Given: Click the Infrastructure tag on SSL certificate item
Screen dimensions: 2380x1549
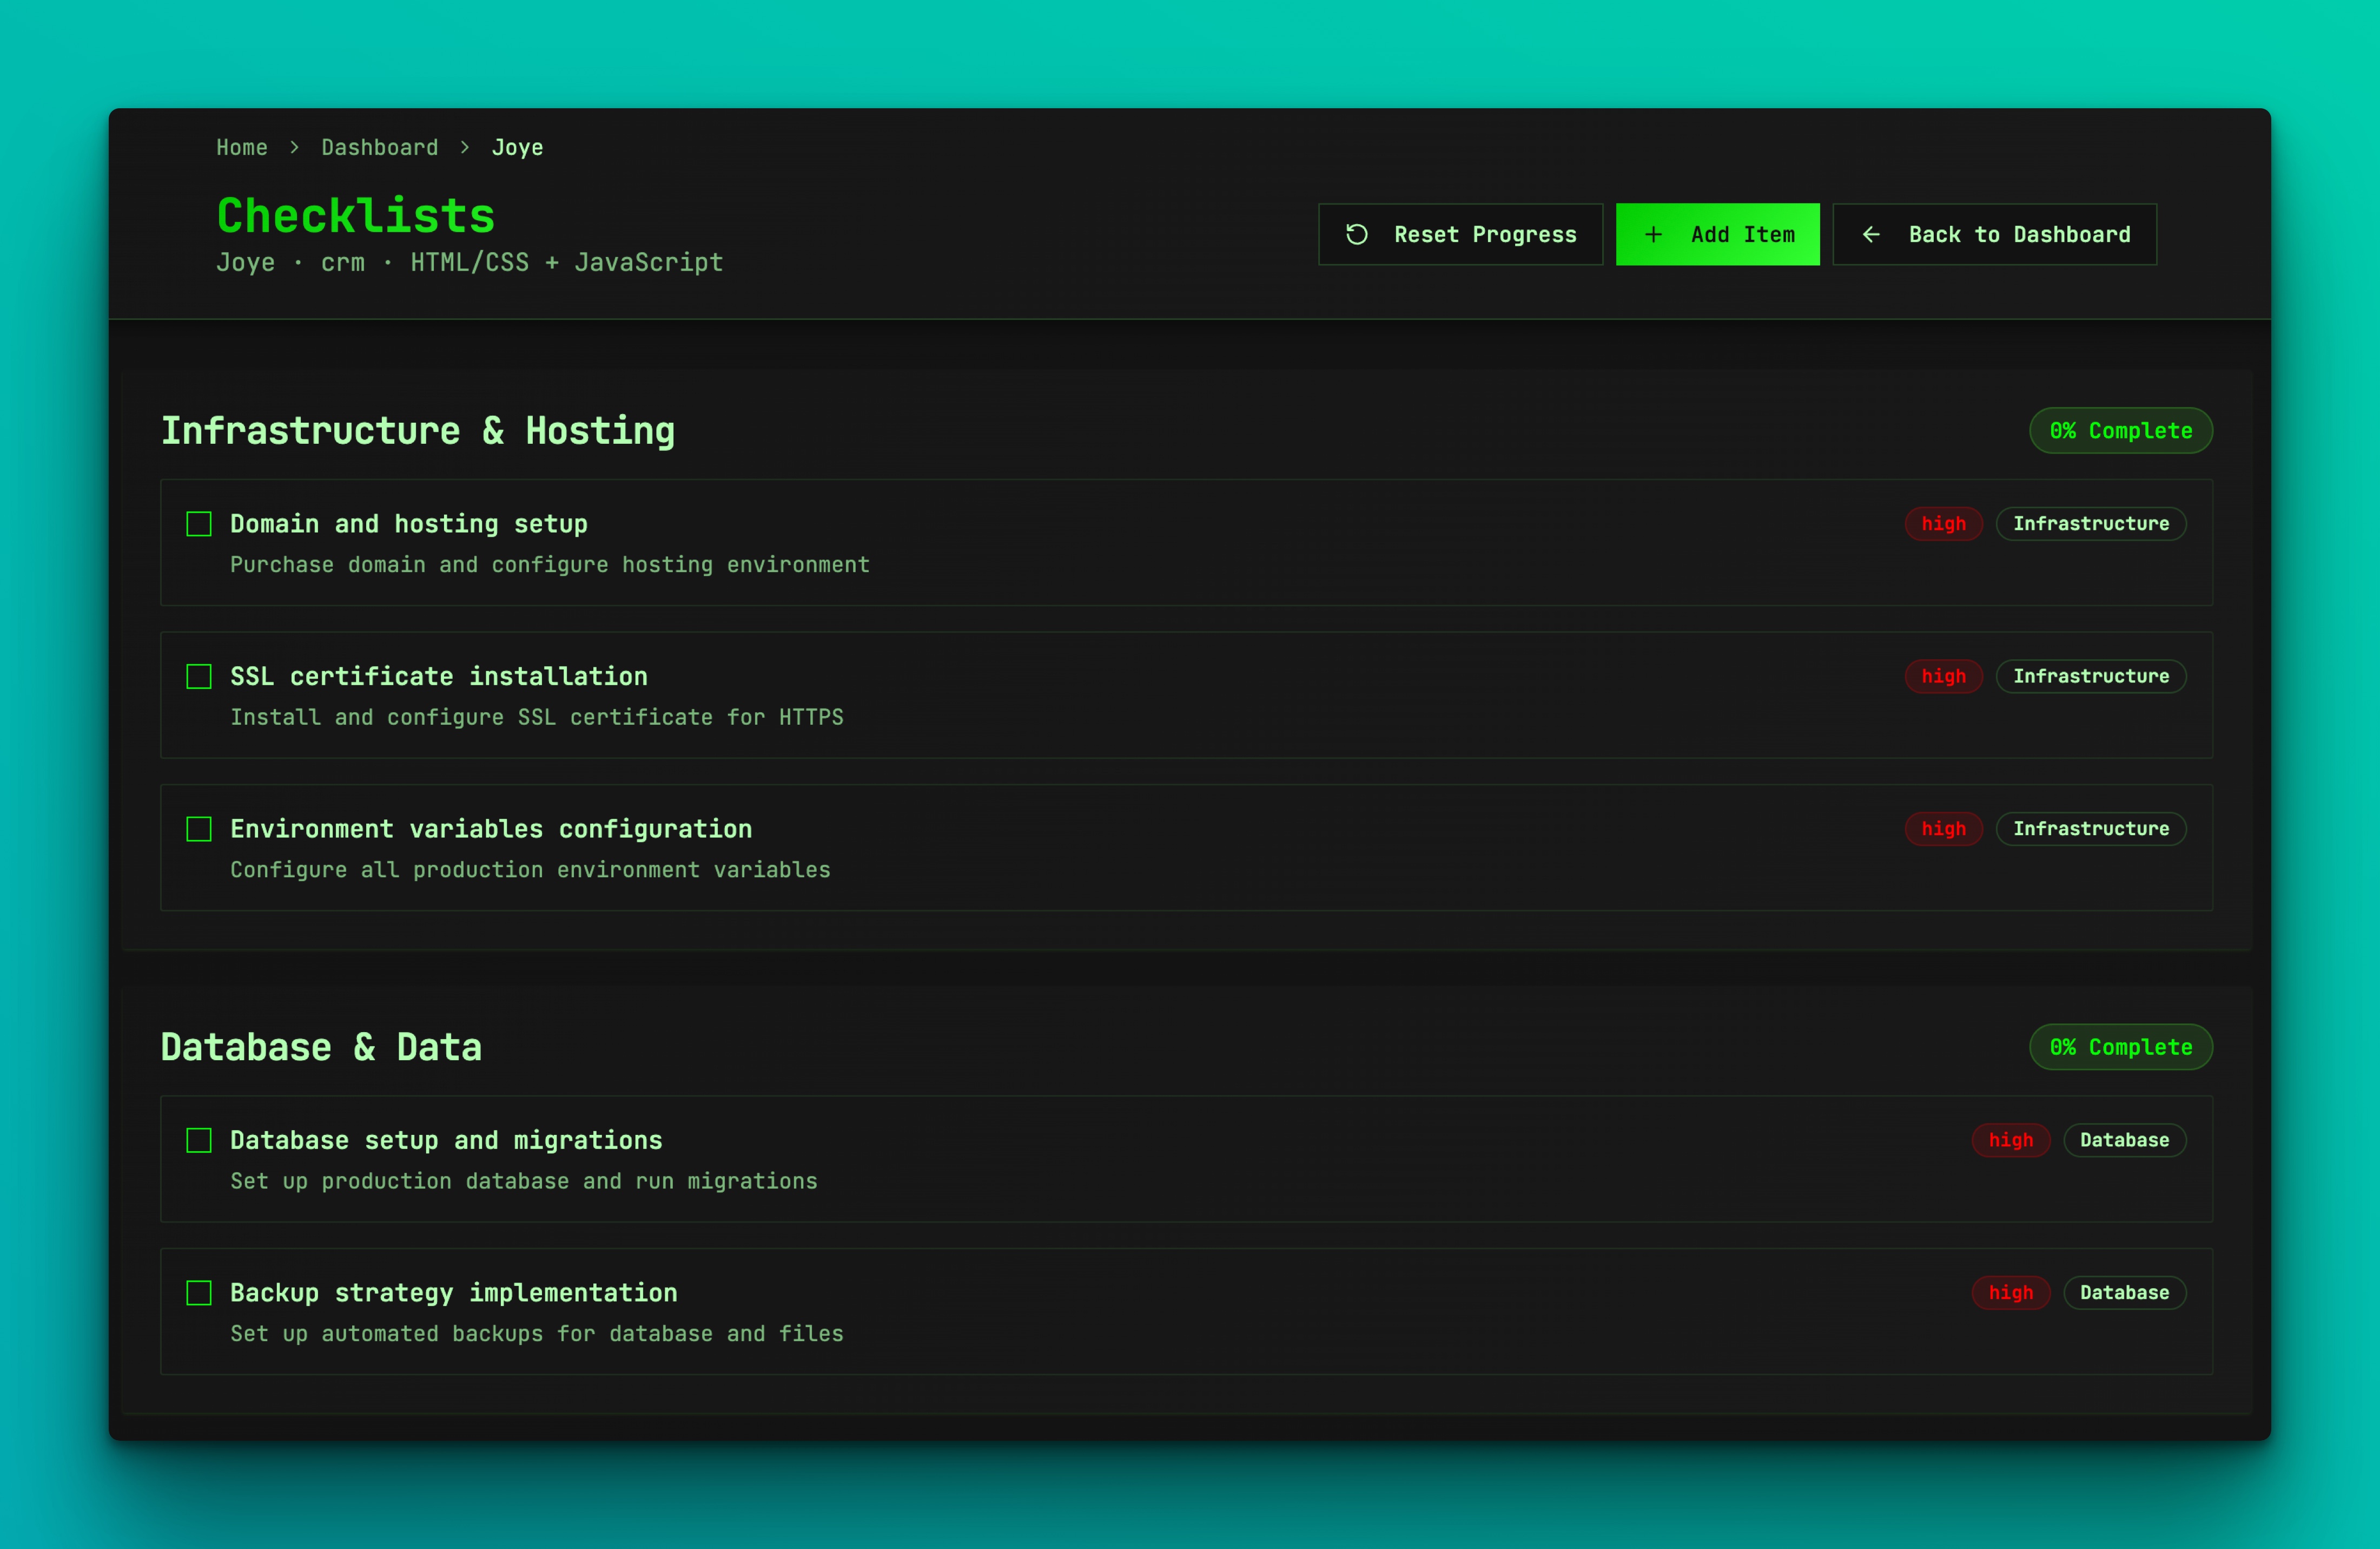Looking at the screenshot, I should pyautogui.click(x=2092, y=675).
